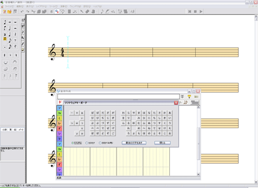Select the eighth note in the palette
This screenshot has width=258, height=188.
click(x=10, y=41)
